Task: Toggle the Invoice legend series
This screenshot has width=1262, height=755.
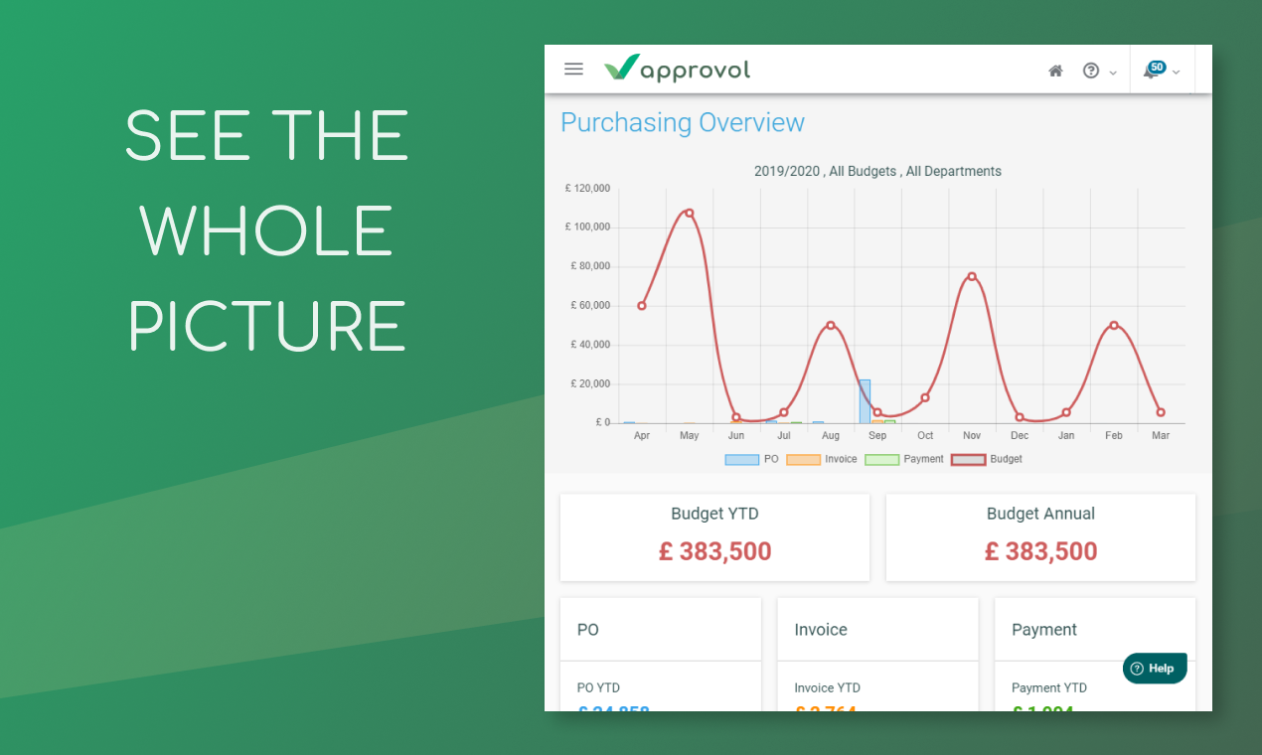Action: [x=821, y=460]
